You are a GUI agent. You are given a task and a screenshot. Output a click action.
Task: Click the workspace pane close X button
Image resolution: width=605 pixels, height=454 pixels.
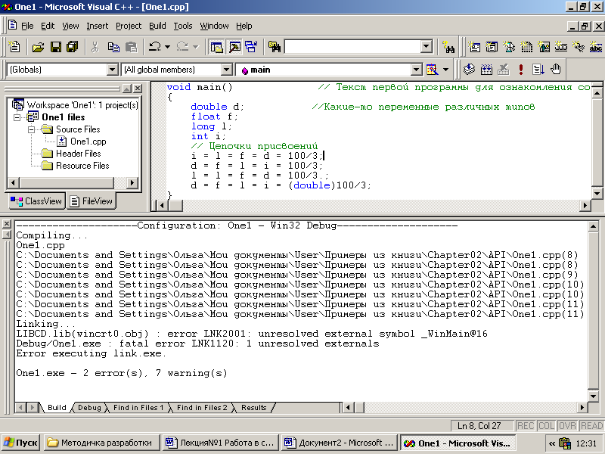tap(138, 89)
